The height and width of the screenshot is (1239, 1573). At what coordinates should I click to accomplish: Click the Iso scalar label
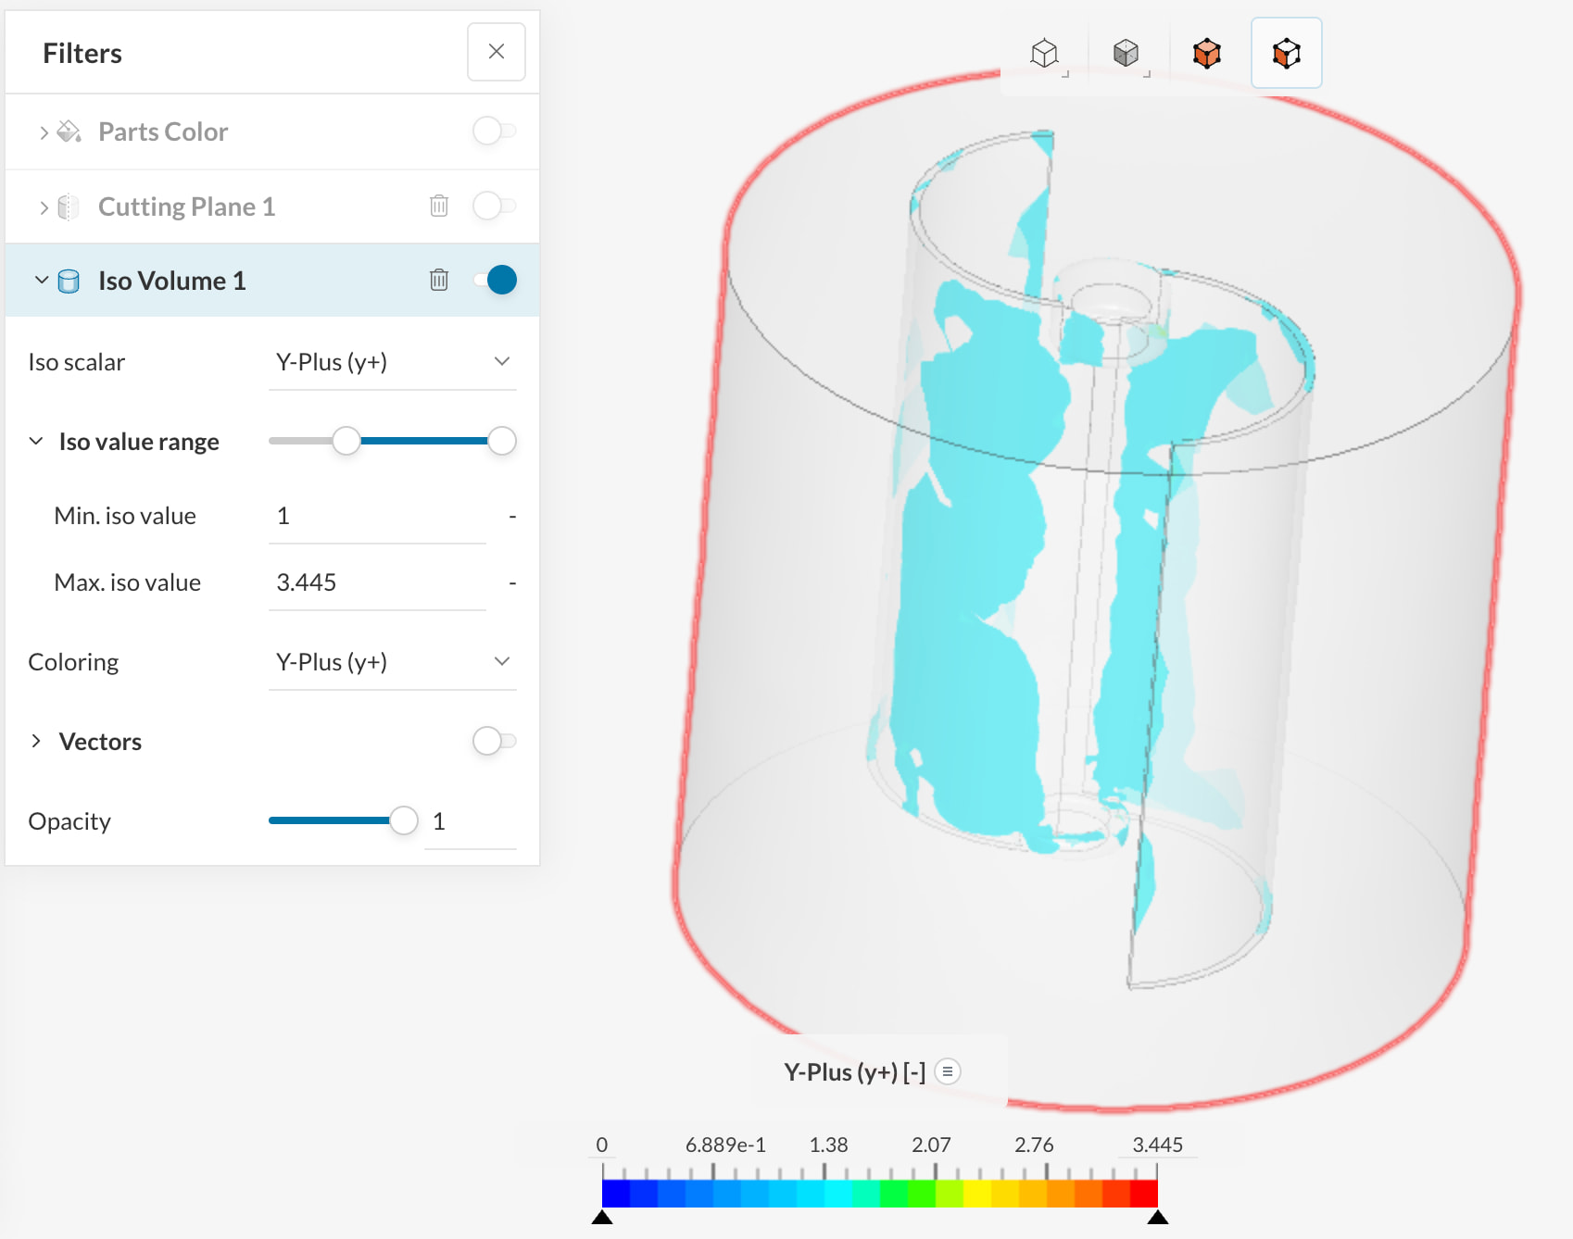click(x=77, y=362)
